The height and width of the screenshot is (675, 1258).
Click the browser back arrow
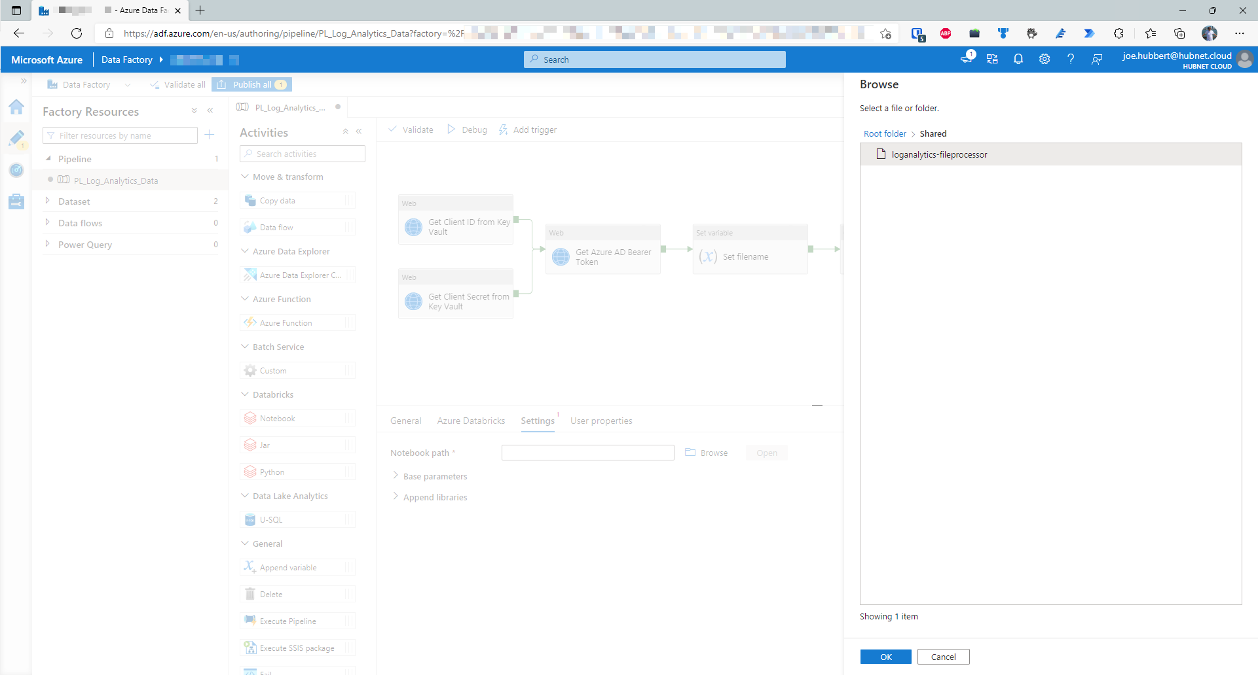[x=19, y=33]
